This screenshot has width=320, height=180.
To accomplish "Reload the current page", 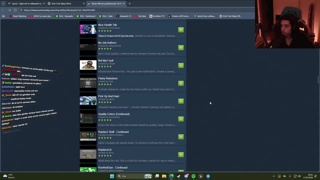I will pyautogui.click(x=15, y=10).
